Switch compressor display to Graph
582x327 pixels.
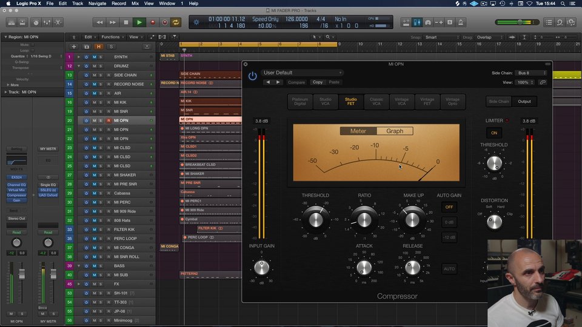pyautogui.click(x=395, y=131)
